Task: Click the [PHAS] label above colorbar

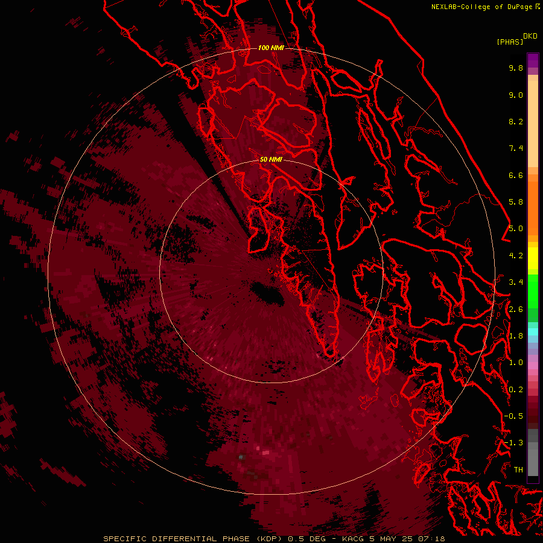Action: 510,42
